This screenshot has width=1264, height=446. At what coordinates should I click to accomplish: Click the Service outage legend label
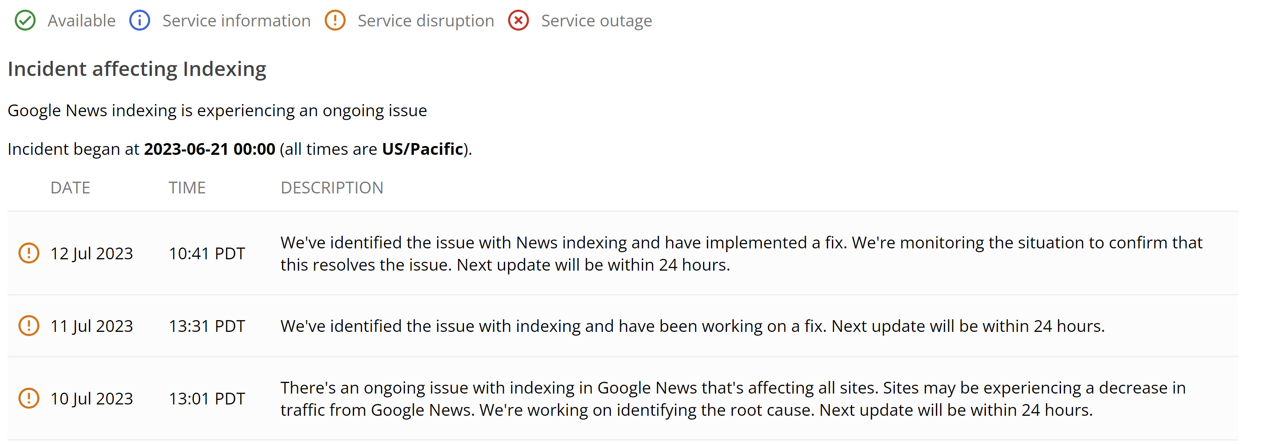pyautogui.click(x=596, y=21)
